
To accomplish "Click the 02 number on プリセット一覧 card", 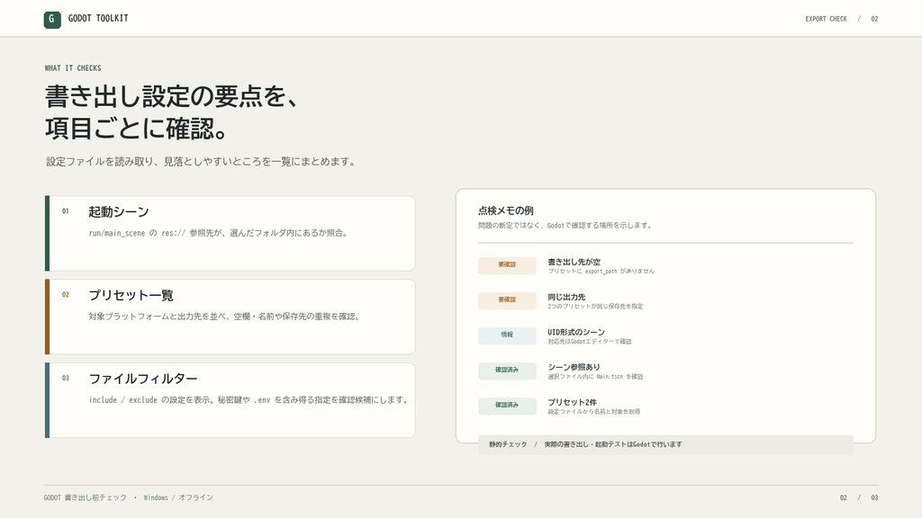I will [x=65, y=294].
